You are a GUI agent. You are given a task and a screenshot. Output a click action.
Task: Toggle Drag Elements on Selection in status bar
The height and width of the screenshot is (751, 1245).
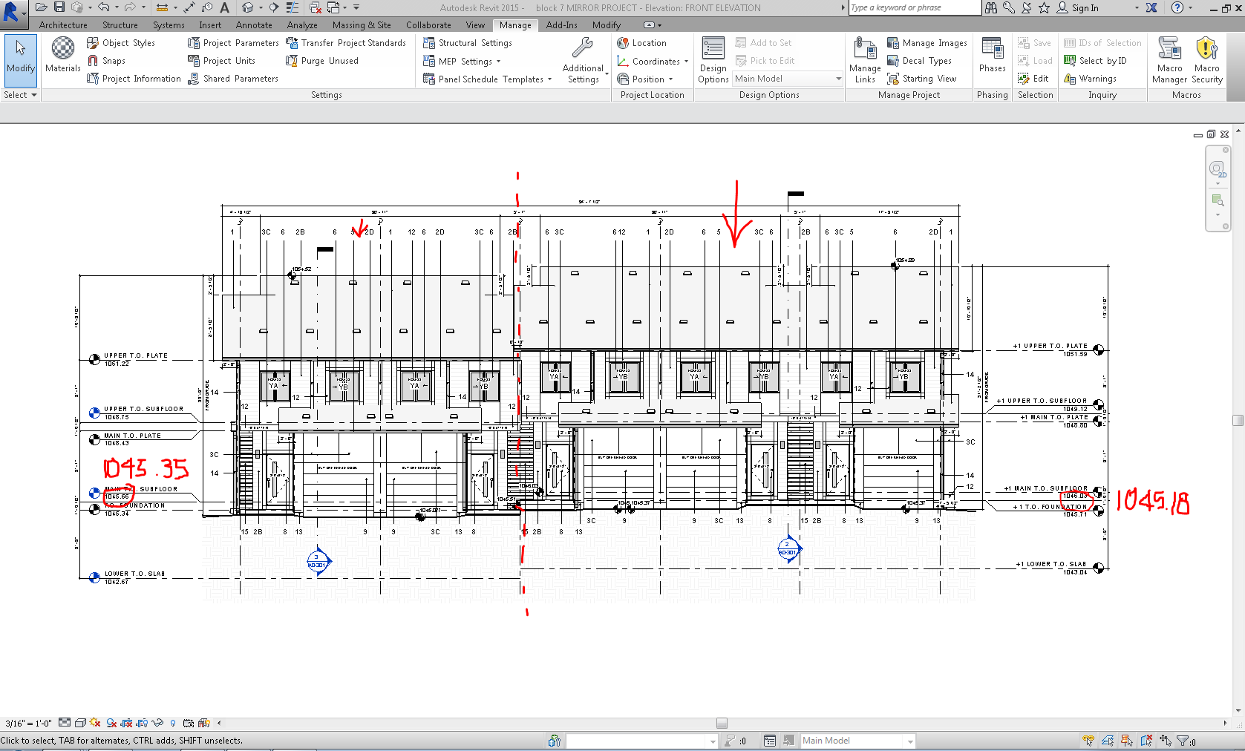pos(1166,741)
